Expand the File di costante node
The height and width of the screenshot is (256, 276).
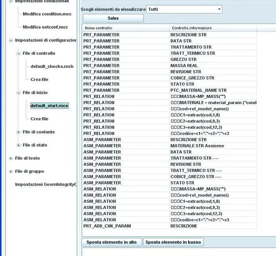coord(18,132)
